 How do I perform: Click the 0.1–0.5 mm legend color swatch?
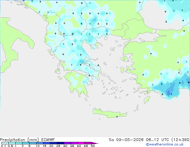(5, 143)
